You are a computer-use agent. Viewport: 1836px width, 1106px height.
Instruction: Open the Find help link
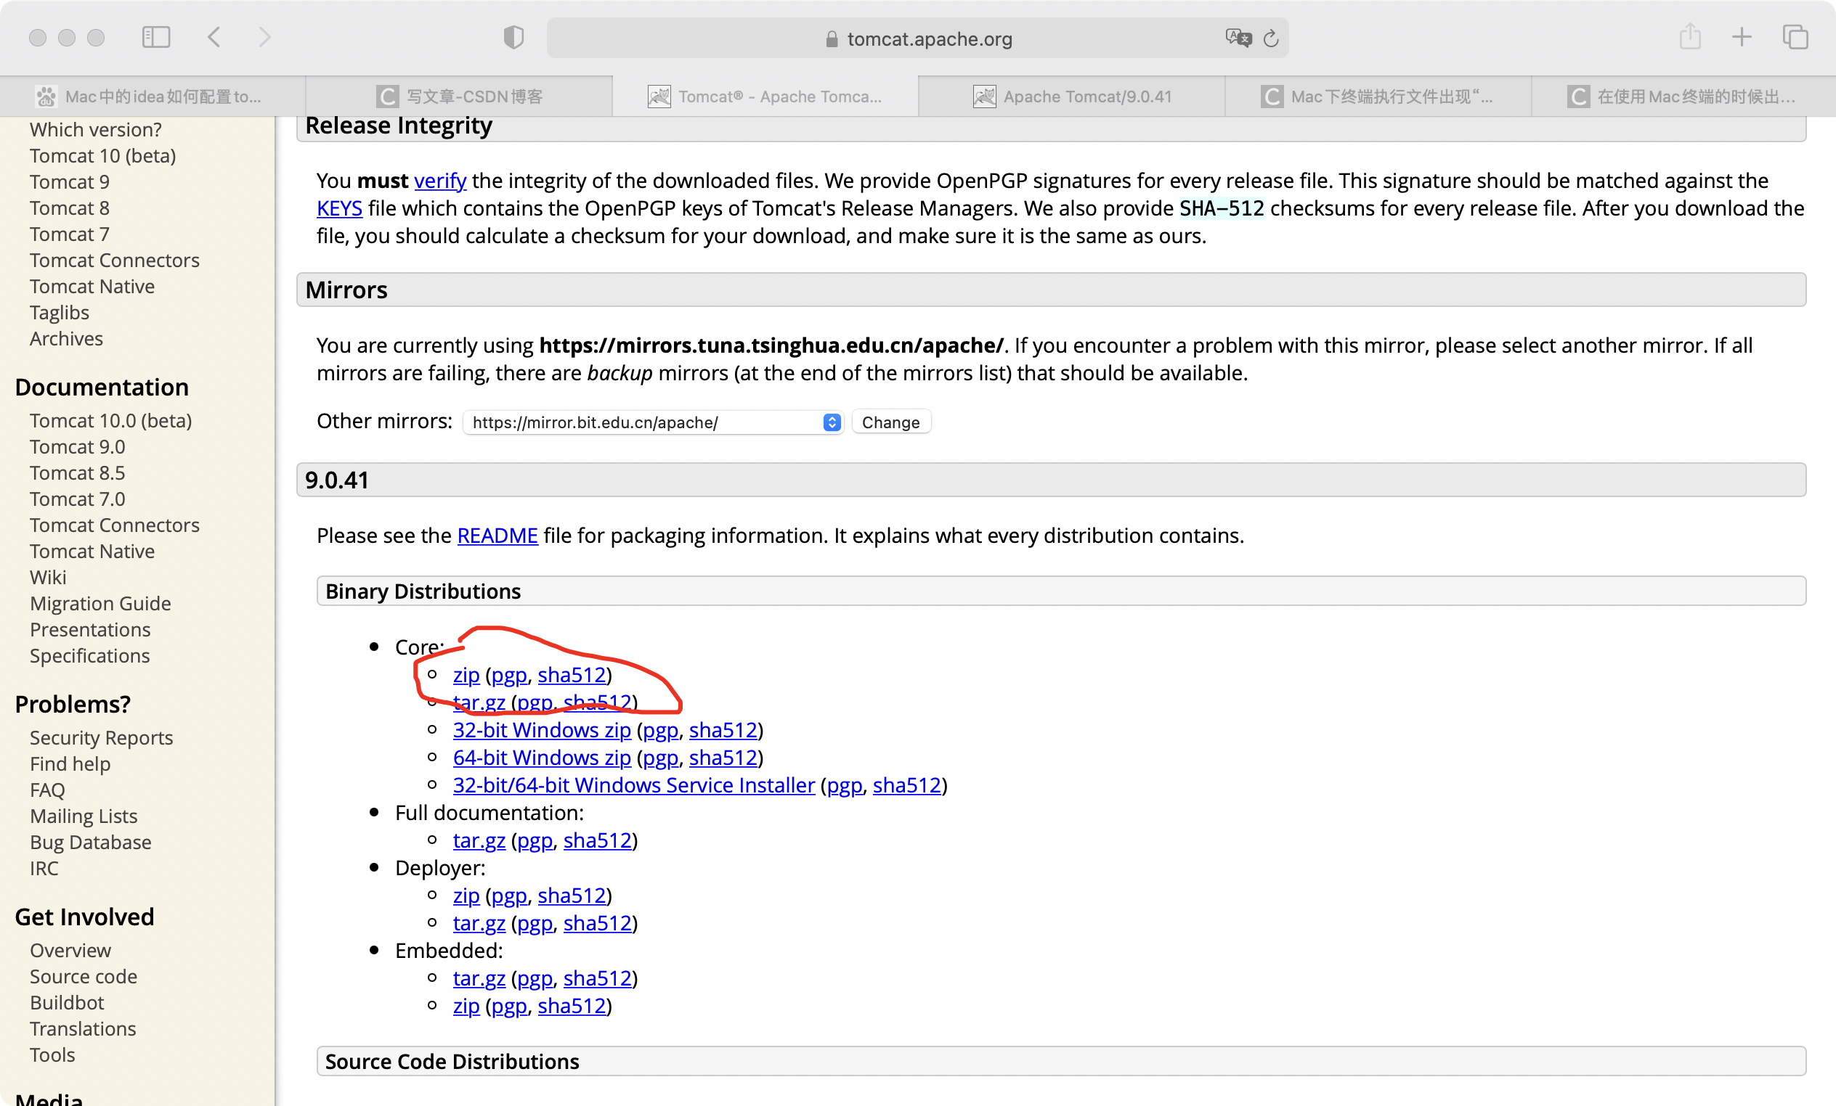[x=70, y=763]
